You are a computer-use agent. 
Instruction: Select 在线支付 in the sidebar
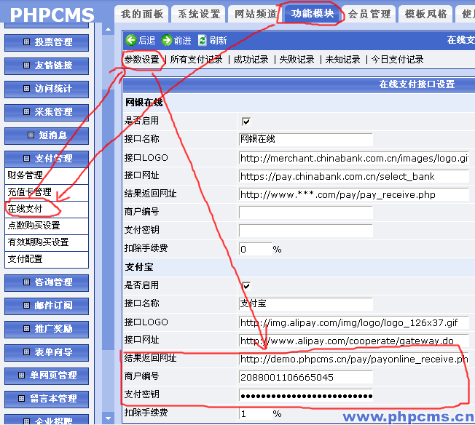(x=47, y=209)
